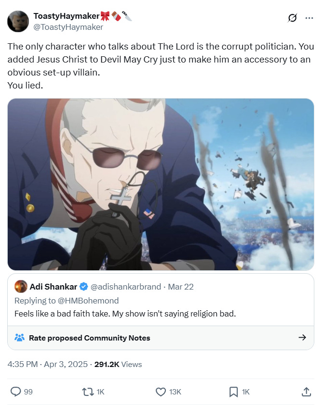This screenshot has width=323, height=405.
Task: Open Adi Shankar's quoted avatar
Action: coord(21,287)
